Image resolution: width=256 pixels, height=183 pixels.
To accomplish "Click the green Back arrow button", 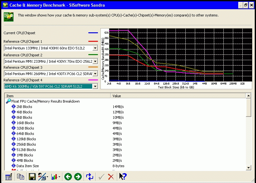I will point(68,177).
